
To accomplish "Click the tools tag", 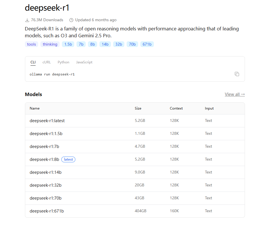I will (32, 44).
